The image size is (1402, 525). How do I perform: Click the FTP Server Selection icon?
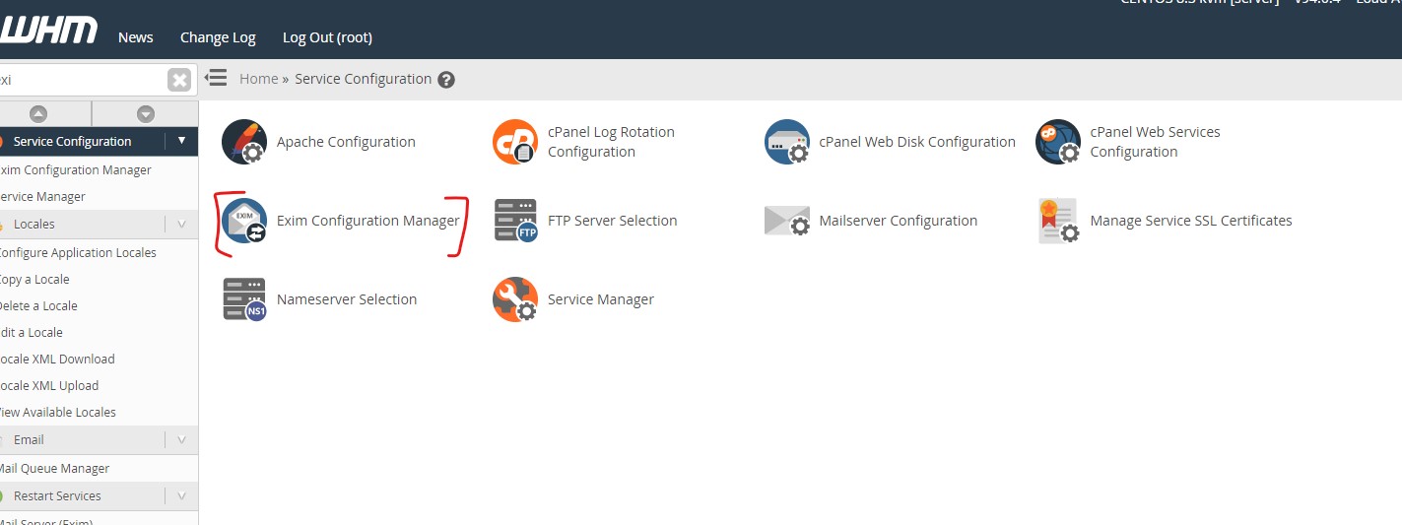pyautogui.click(x=515, y=221)
